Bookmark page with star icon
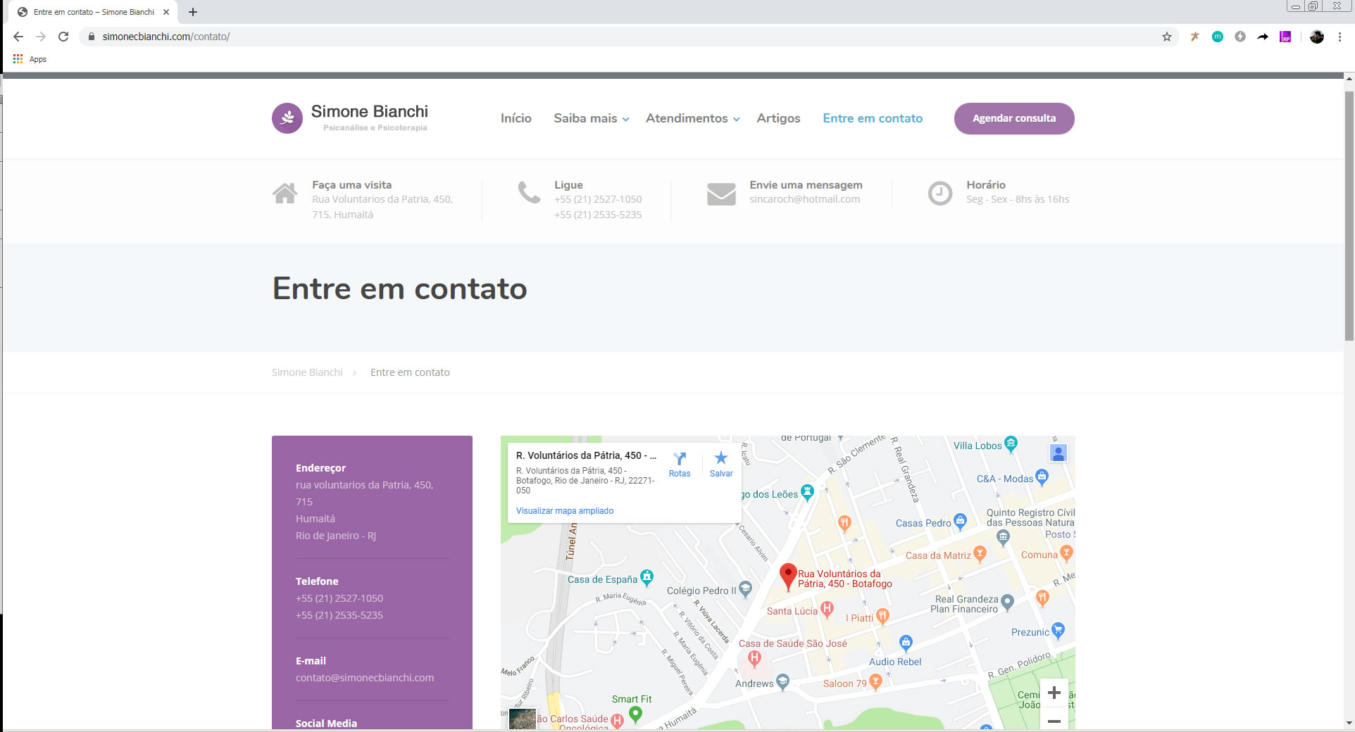 pos(1167,37)
